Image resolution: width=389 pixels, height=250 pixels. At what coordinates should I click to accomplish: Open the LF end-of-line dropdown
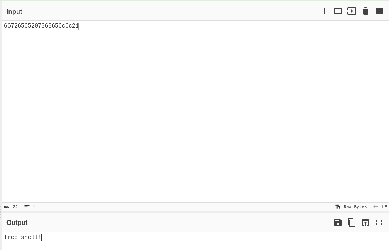[x=380, y=207]
